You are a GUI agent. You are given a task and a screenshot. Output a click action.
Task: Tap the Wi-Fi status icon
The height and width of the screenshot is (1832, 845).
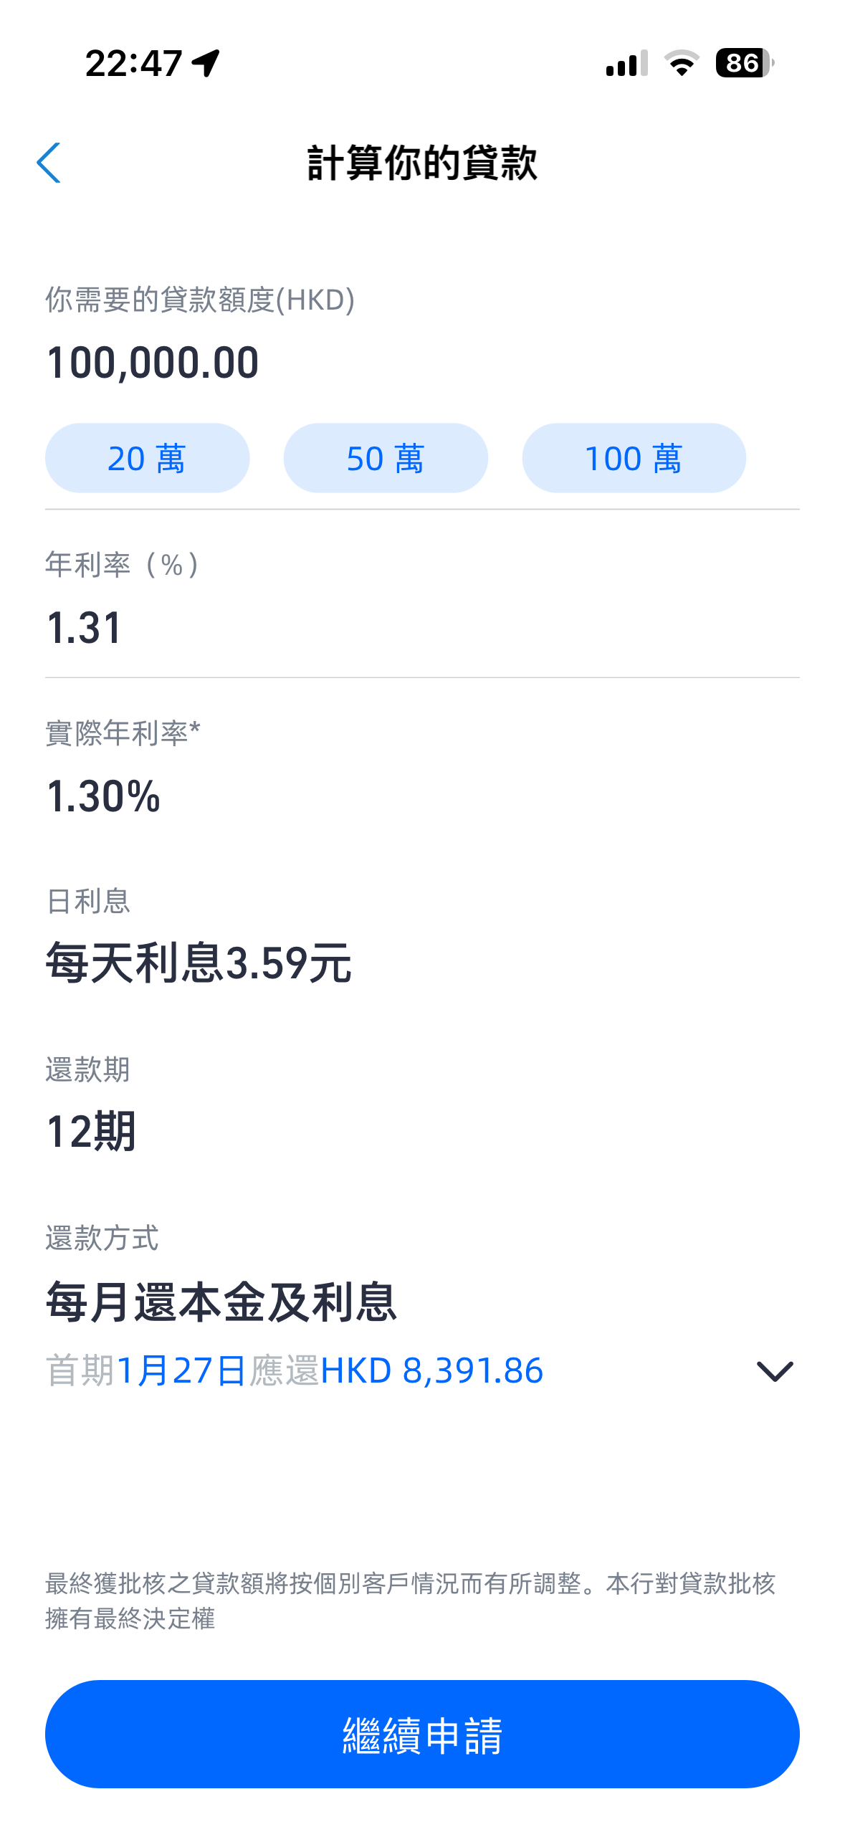click(682, 63)
